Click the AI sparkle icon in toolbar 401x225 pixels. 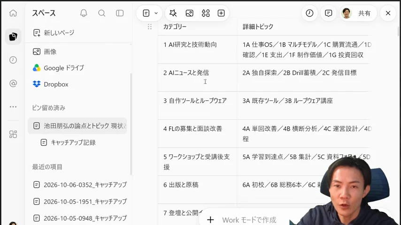(x=173, y=13)
